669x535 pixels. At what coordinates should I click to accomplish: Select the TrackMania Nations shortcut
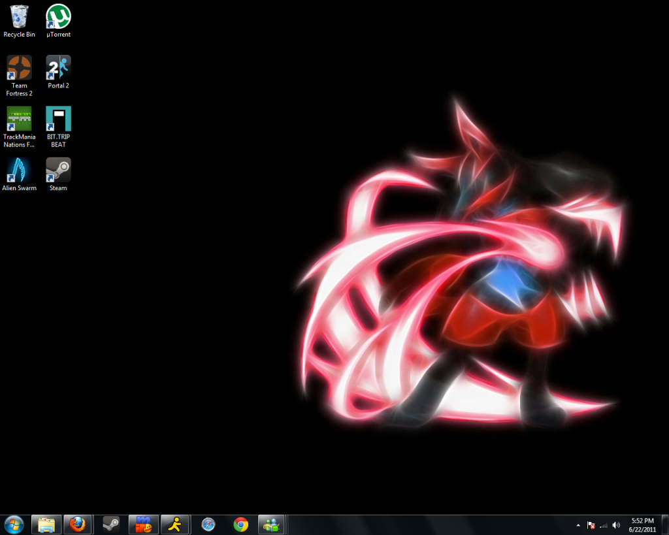pos(19,127)
